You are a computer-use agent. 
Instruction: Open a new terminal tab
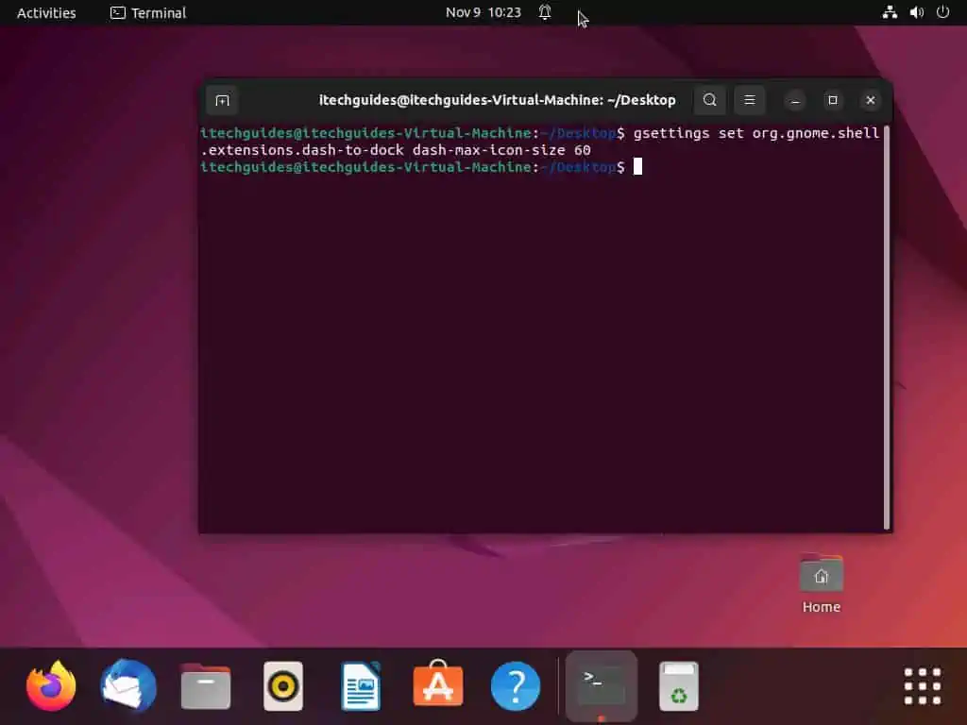click(222, 100)
